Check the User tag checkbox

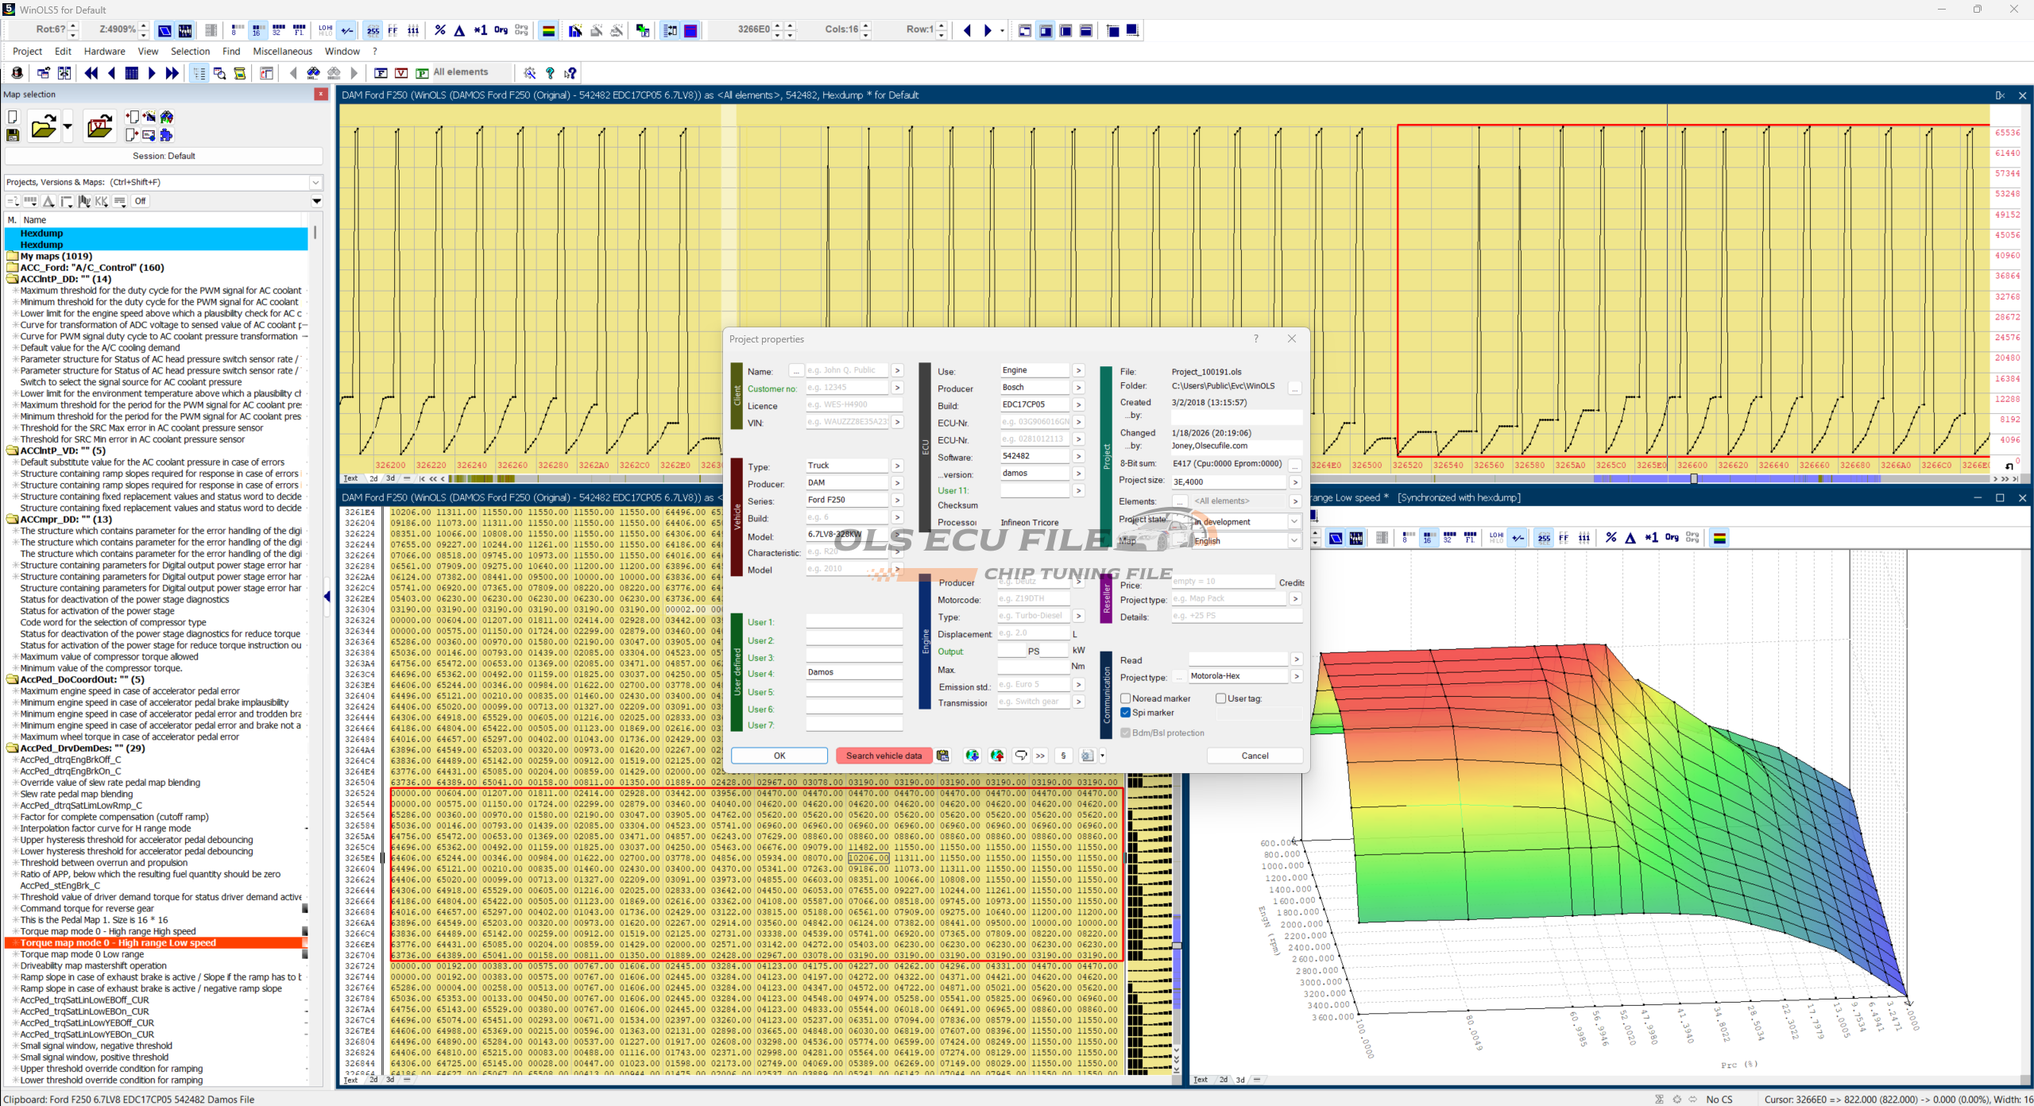[x=1220, y=698]
